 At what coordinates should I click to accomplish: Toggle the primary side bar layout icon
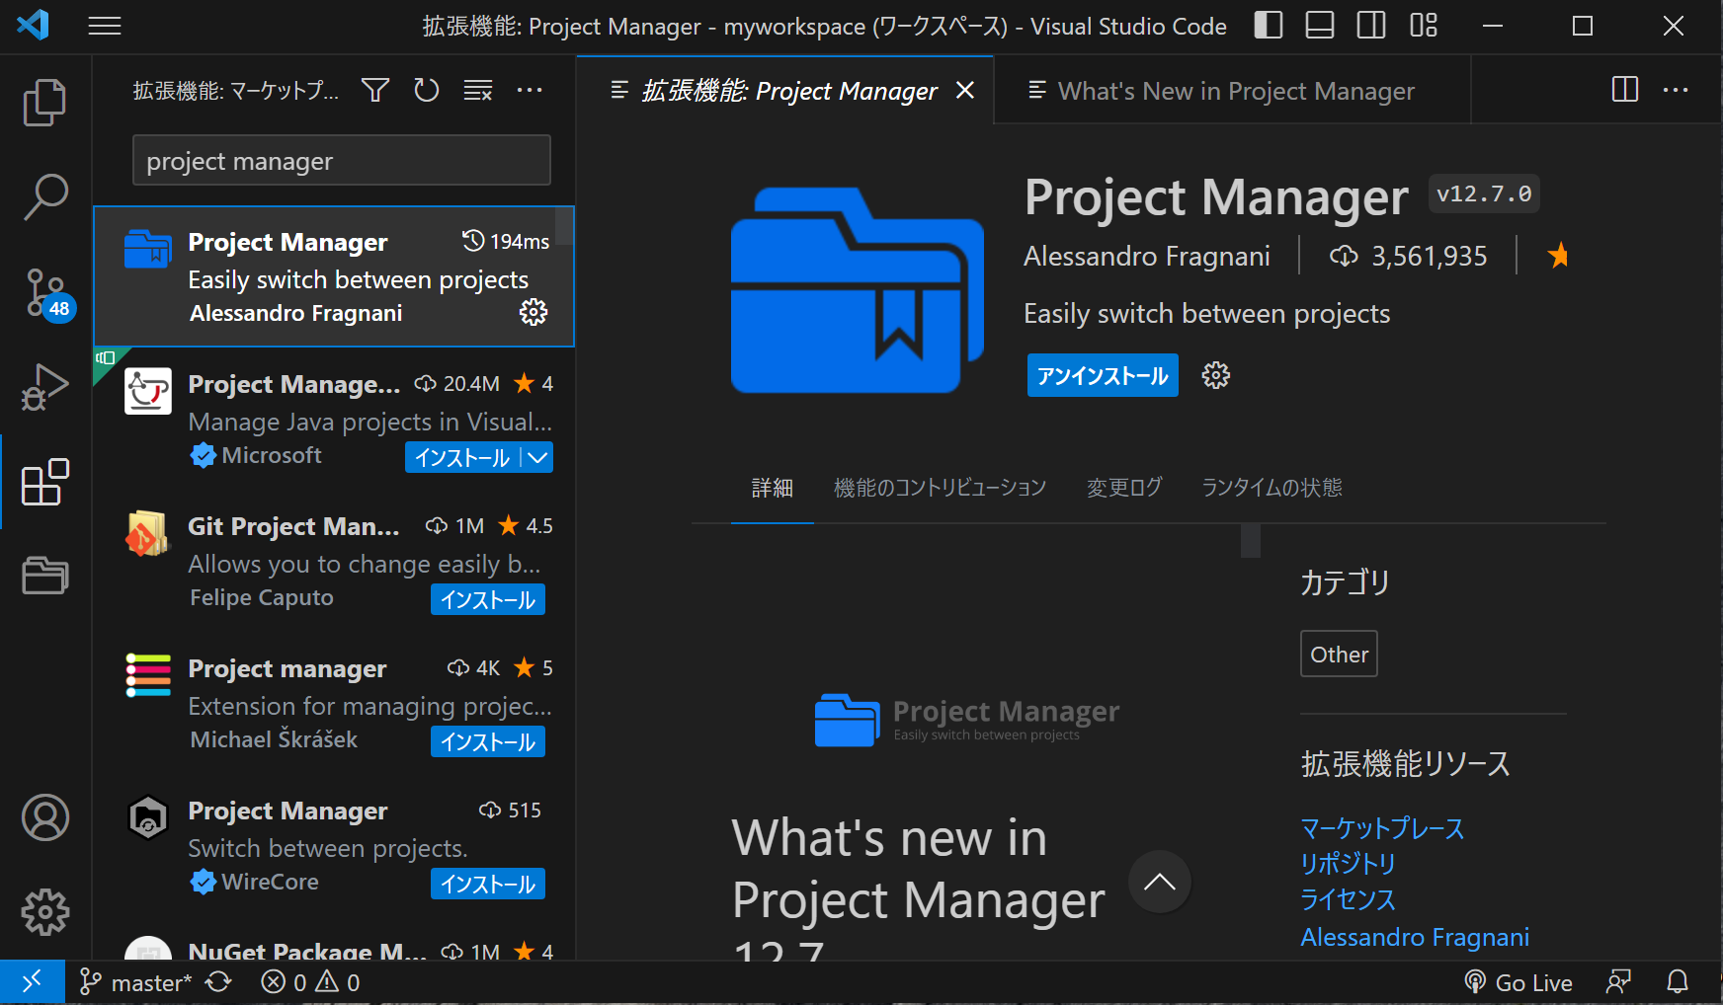pos(1269,26)
